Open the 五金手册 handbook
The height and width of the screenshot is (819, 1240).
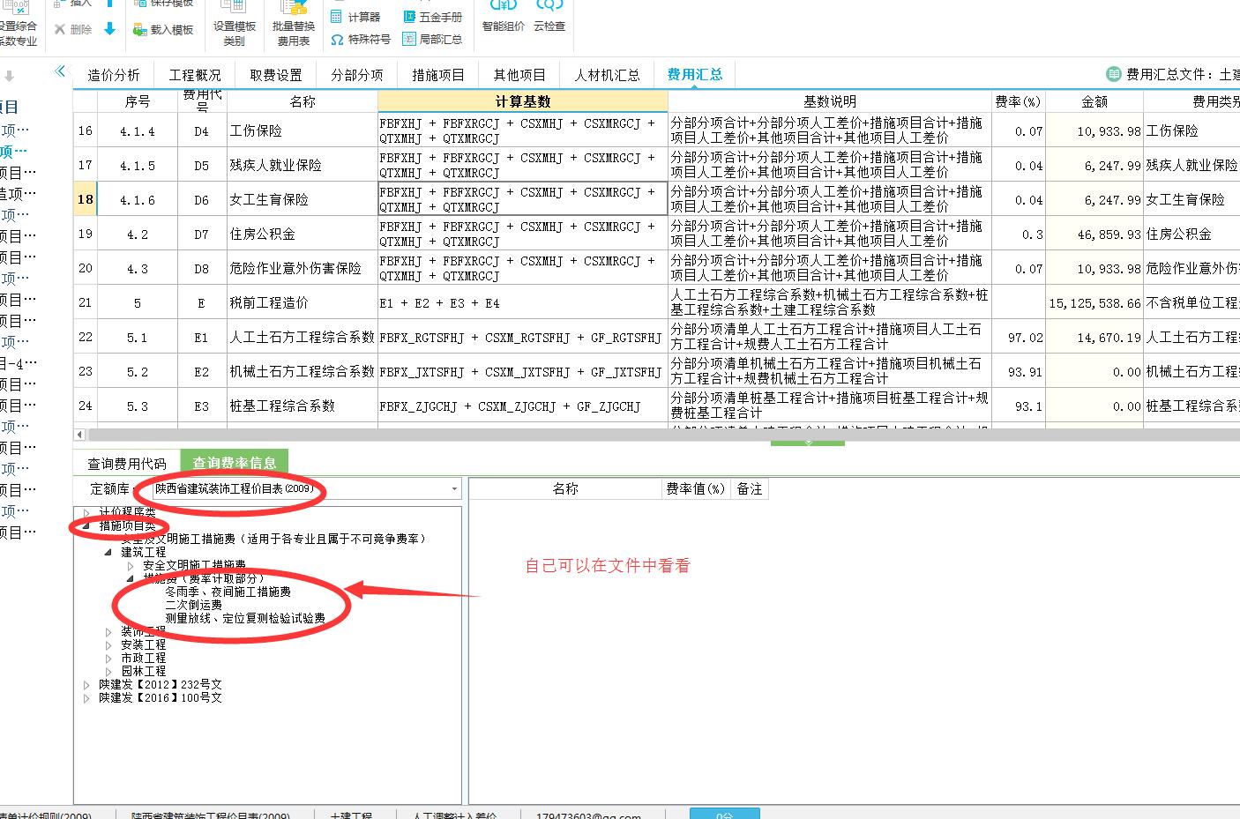click(432, 17)
